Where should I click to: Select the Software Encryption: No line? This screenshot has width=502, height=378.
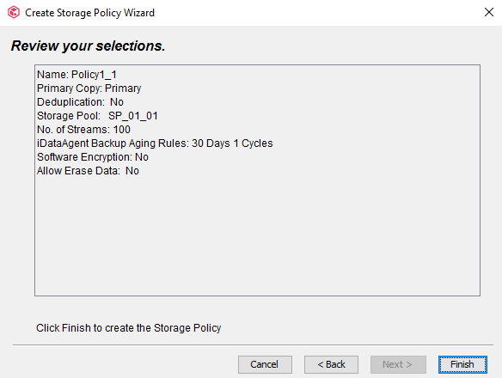(93, 157)
